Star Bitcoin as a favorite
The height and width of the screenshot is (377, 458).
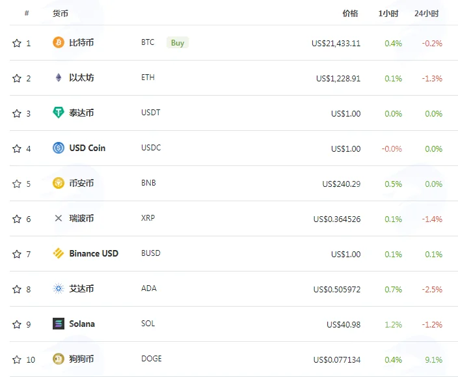(17, 43)
